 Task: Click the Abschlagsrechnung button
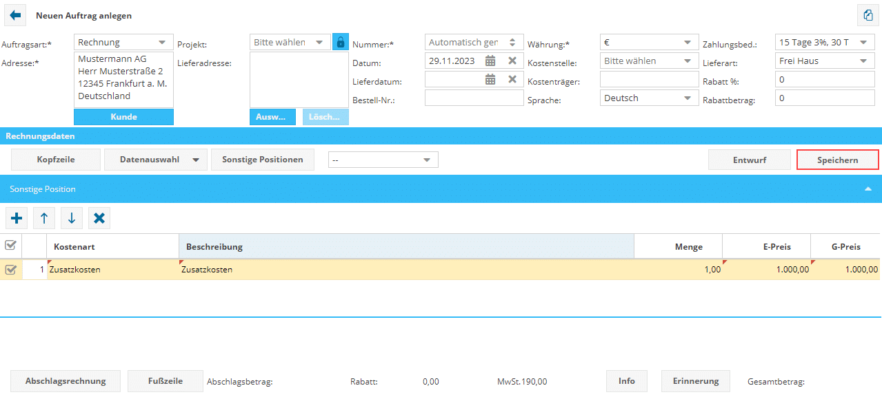[66, 381]
